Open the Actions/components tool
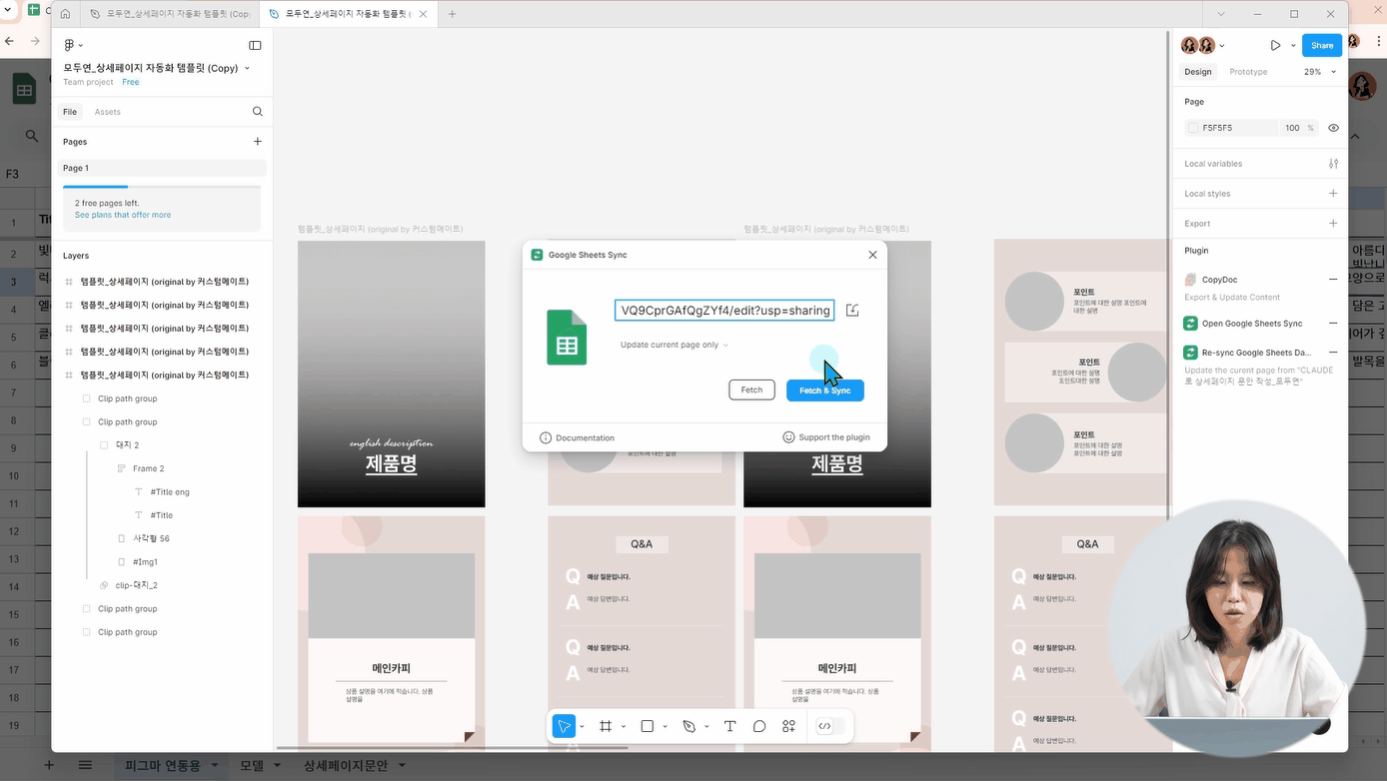 pos(788,726)
